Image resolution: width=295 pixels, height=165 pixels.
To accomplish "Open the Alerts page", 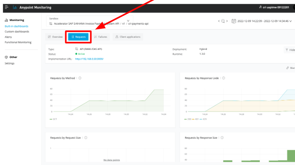I will 8,37.
